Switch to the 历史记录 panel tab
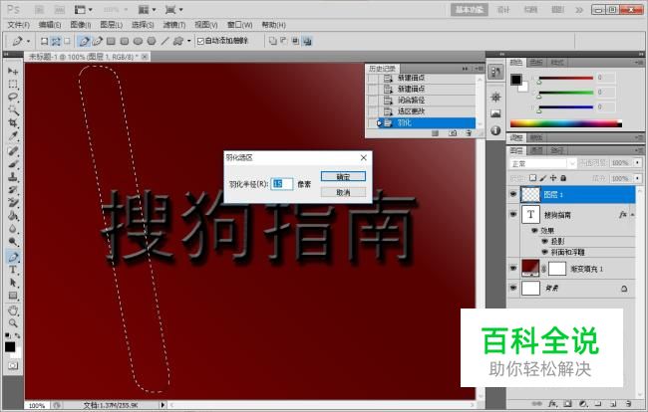Image resolution: width=648 pixels, height=412 pixels. [x=382, y=69]
